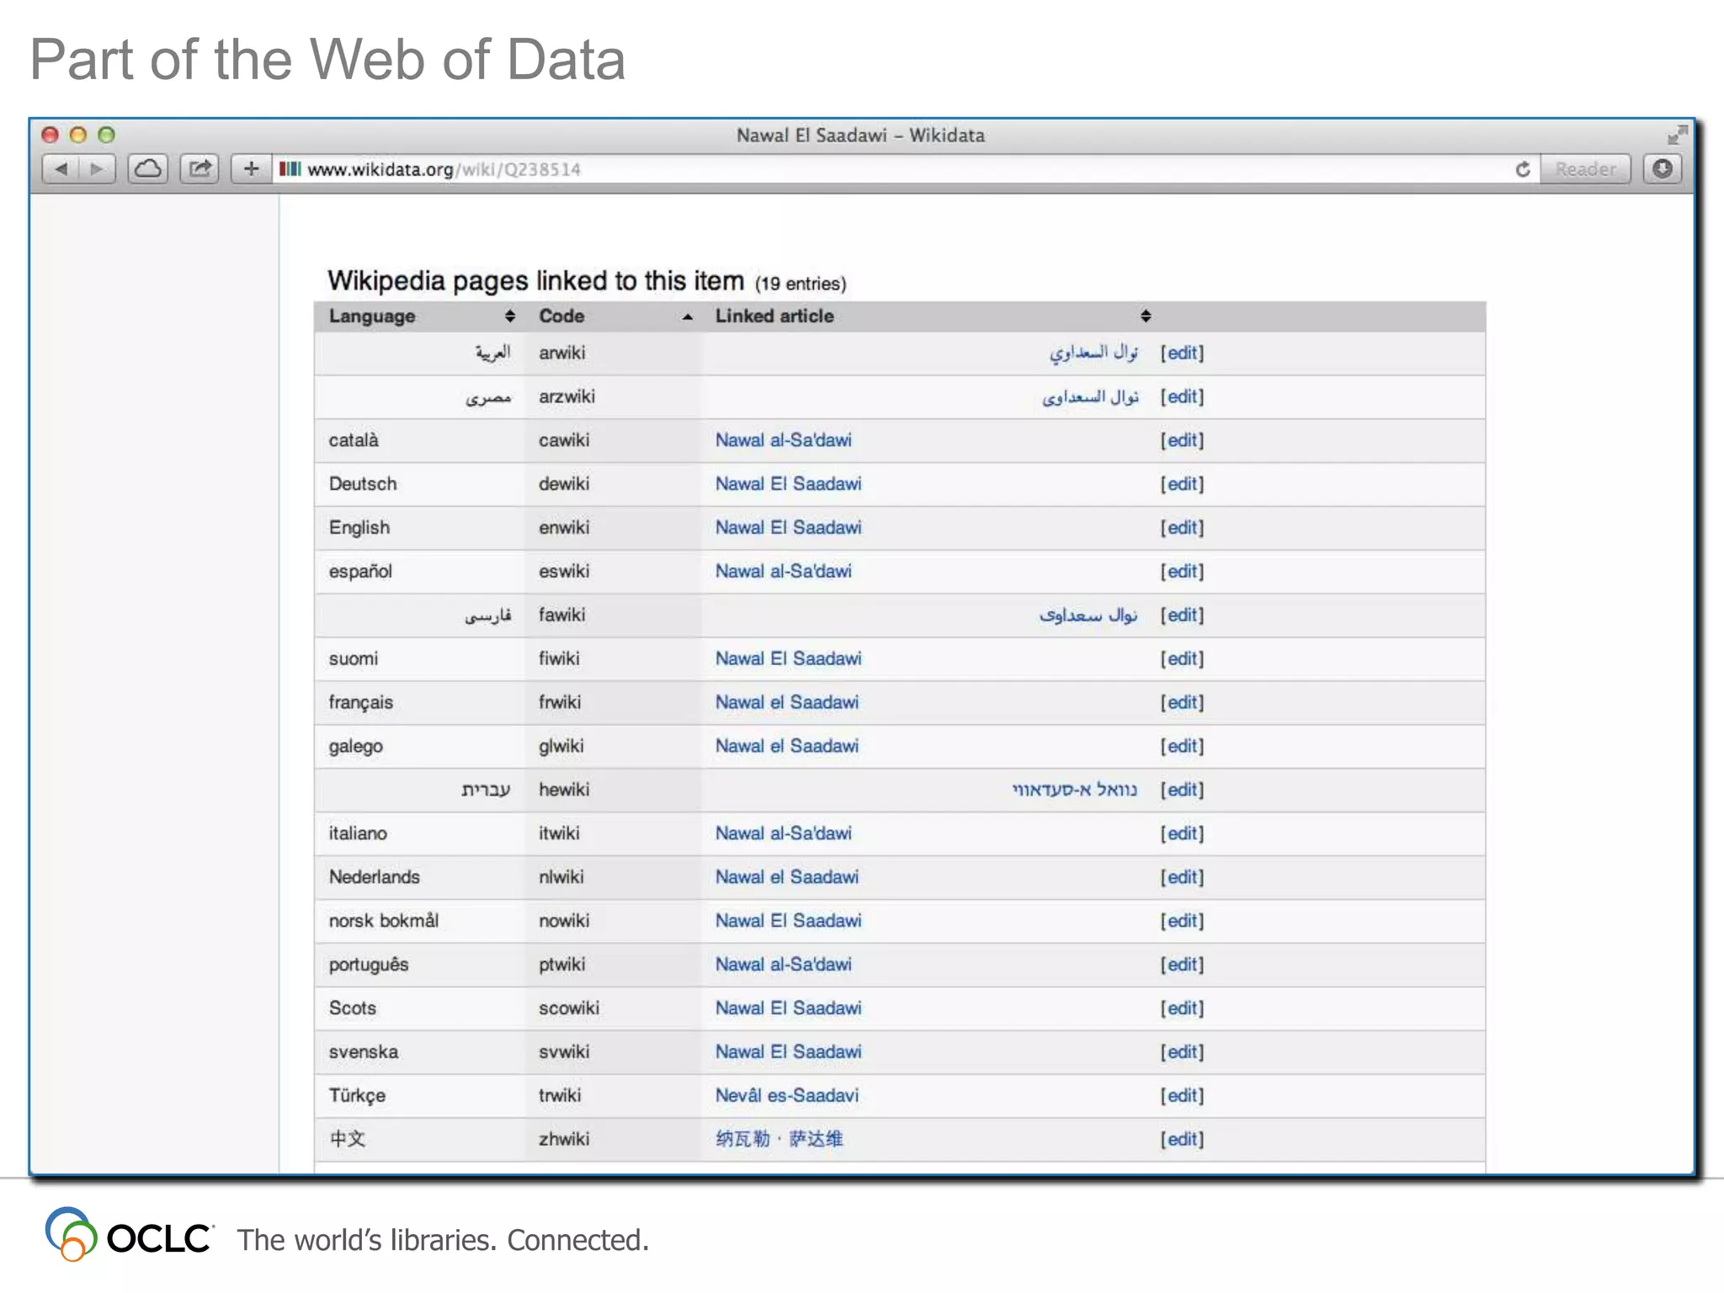Edit the hewiki row
The width and height of the screenshot is (1724, 1293).
tap(1182, 790)
